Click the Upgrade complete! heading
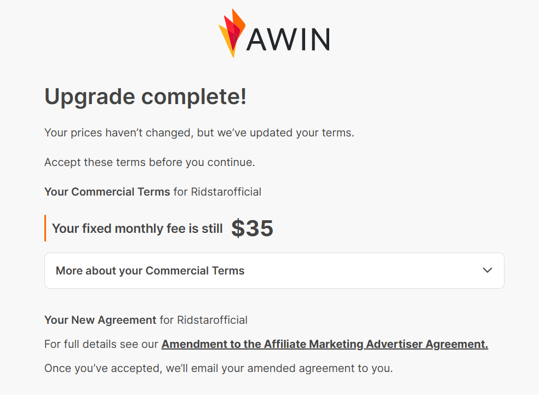This screenshot has width=539, height=395. click(x=145, y=97)
